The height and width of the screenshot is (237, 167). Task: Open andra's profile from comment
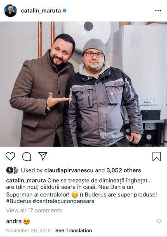[x=14, y=221]
